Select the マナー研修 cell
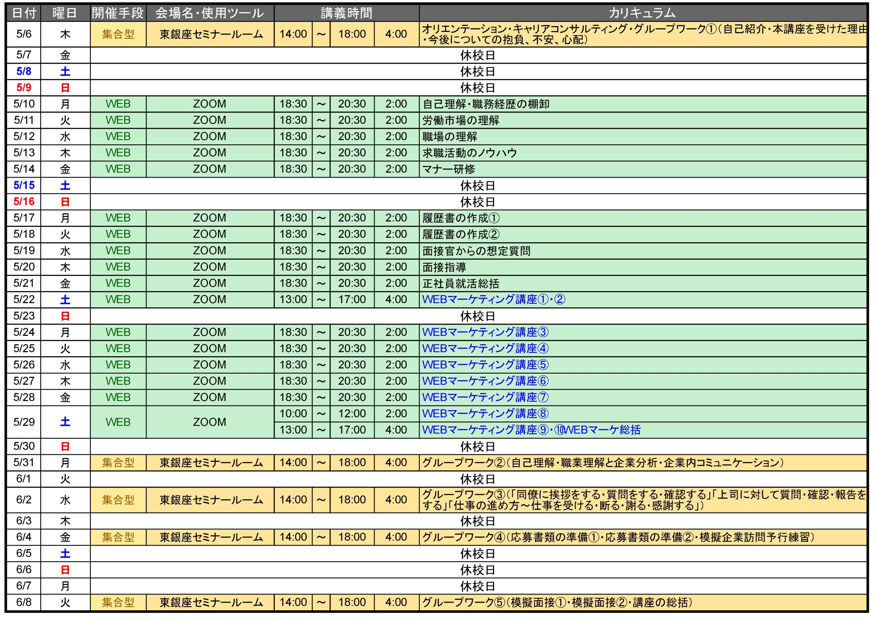The image size is (871, 618). coord(643,169)
